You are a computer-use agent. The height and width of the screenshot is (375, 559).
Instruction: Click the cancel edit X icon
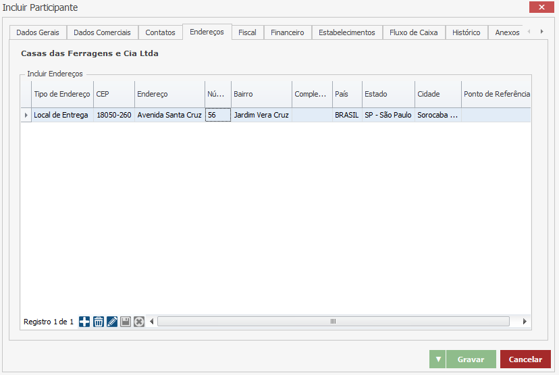pos(139,322)
